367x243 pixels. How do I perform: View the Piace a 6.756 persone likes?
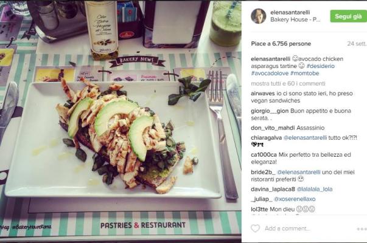coord(281,44)
